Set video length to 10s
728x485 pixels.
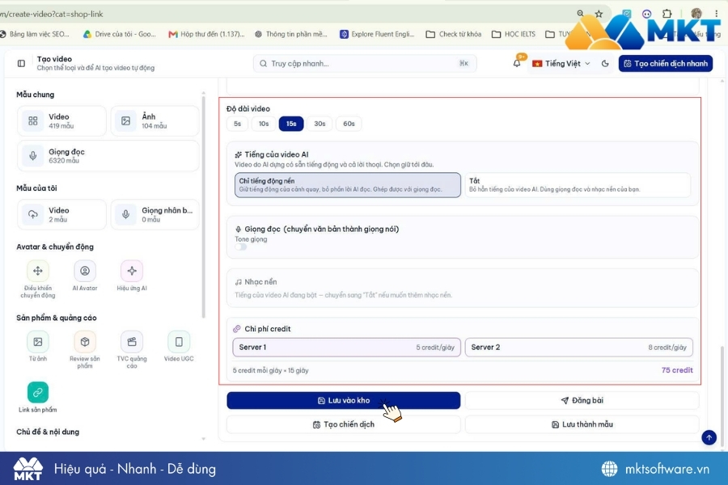point(264,124)
